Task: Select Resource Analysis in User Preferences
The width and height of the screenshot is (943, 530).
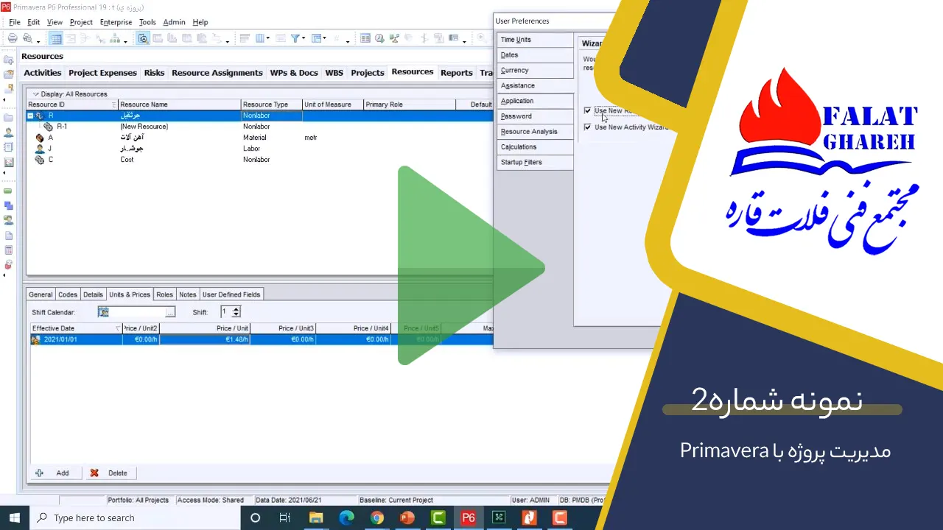Action: pyautogui.click(x=535, y=132)
